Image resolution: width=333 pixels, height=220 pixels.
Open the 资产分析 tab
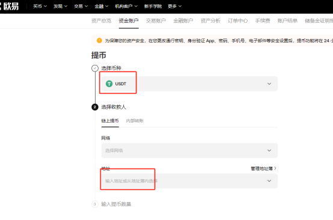210,20
